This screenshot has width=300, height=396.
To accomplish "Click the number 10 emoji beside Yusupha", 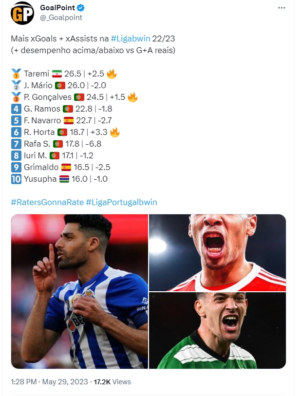I will [x=16, y=179].
